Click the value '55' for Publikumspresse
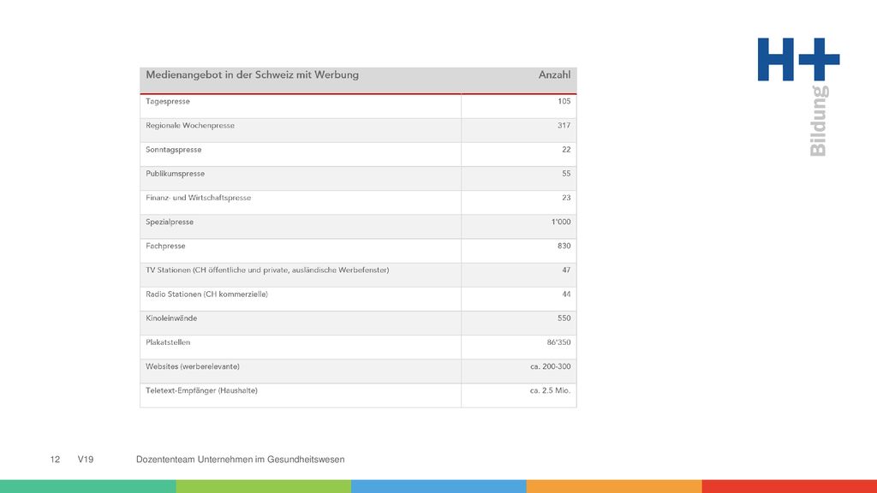This screenshot has height=493, width=877. click(x=566, y=173)
